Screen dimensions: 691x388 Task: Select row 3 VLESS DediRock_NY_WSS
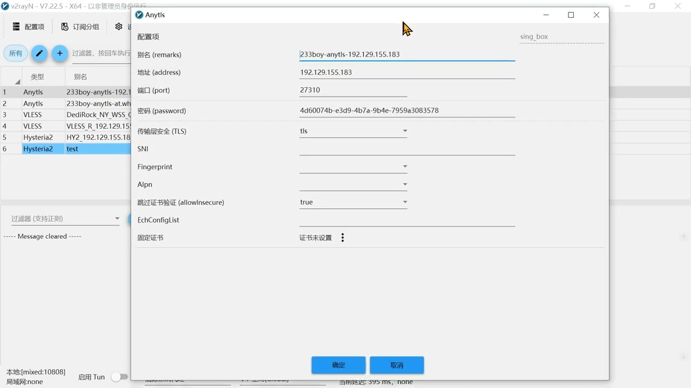[65, 115]
